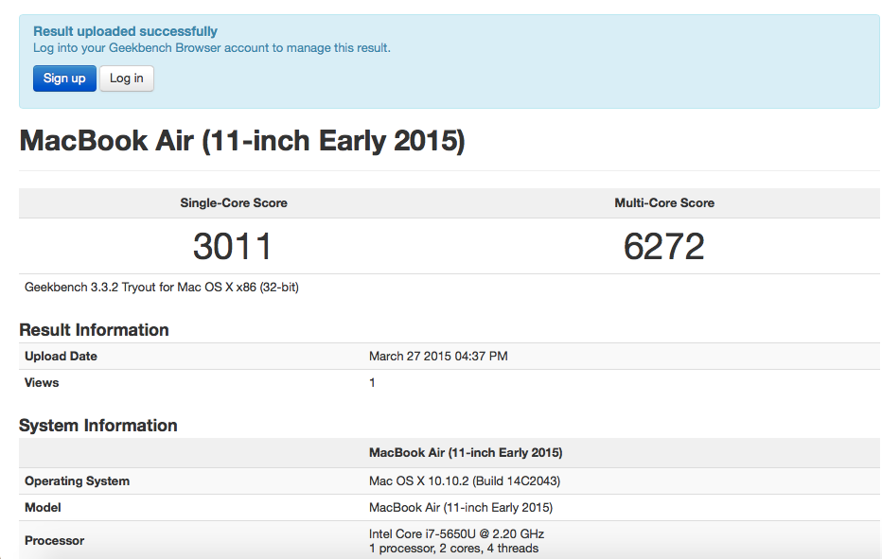Click the Views row label

(x=42, y=382)
